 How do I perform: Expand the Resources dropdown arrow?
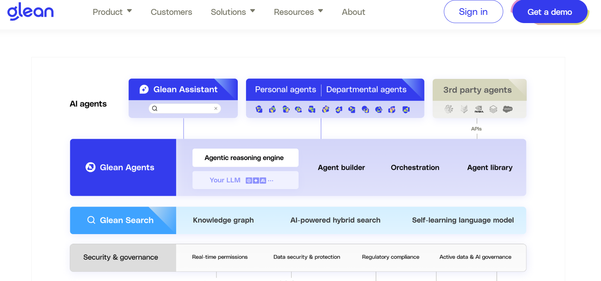[x=321, y=11]
